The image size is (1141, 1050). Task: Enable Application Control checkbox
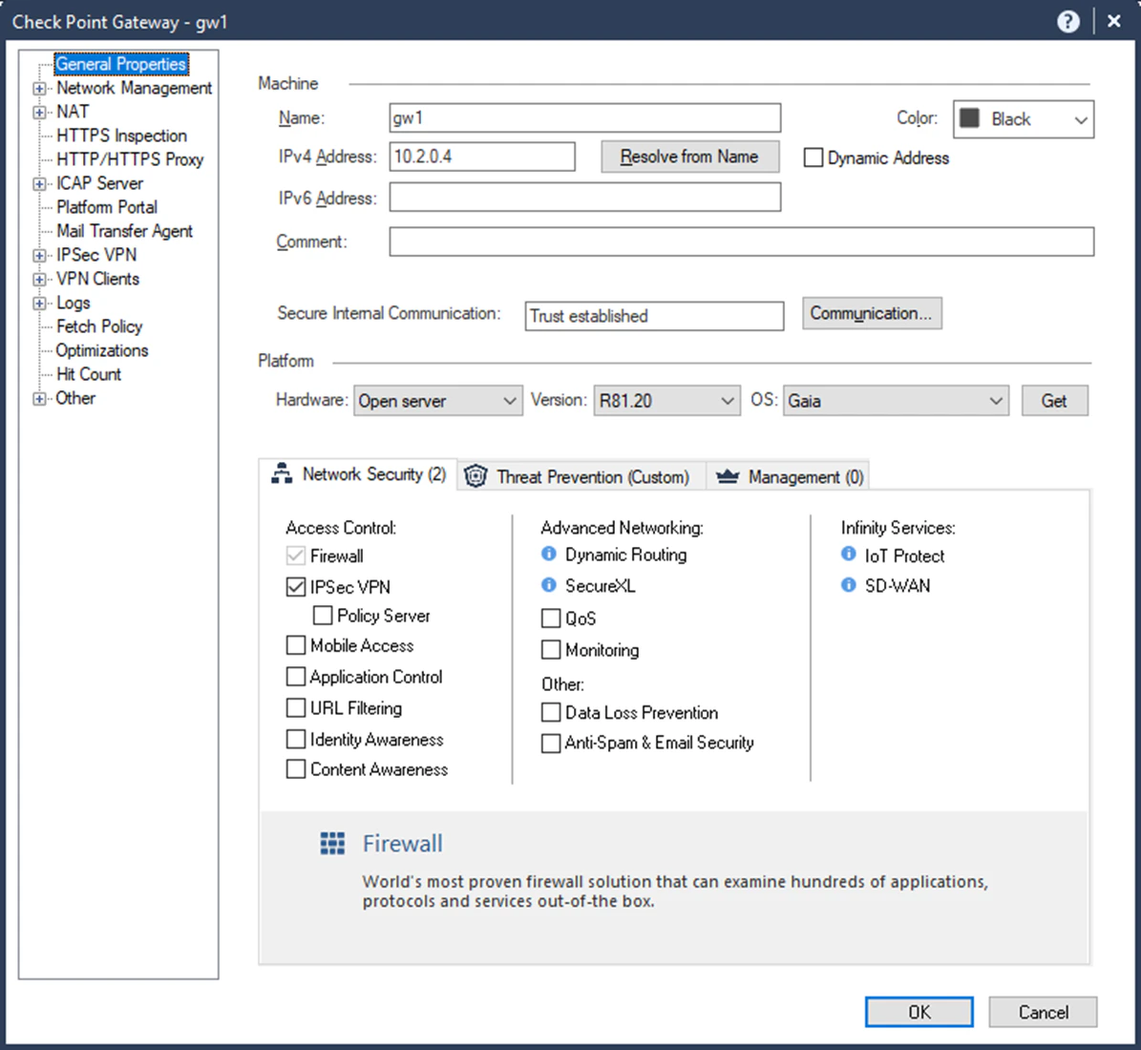(x=295, y=677)
